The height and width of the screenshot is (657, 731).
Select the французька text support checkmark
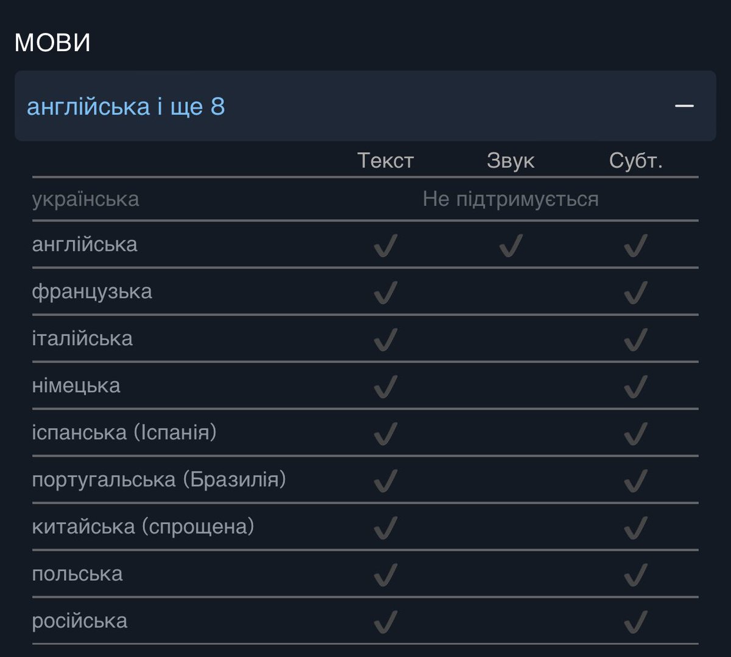(x=386, y=293)
